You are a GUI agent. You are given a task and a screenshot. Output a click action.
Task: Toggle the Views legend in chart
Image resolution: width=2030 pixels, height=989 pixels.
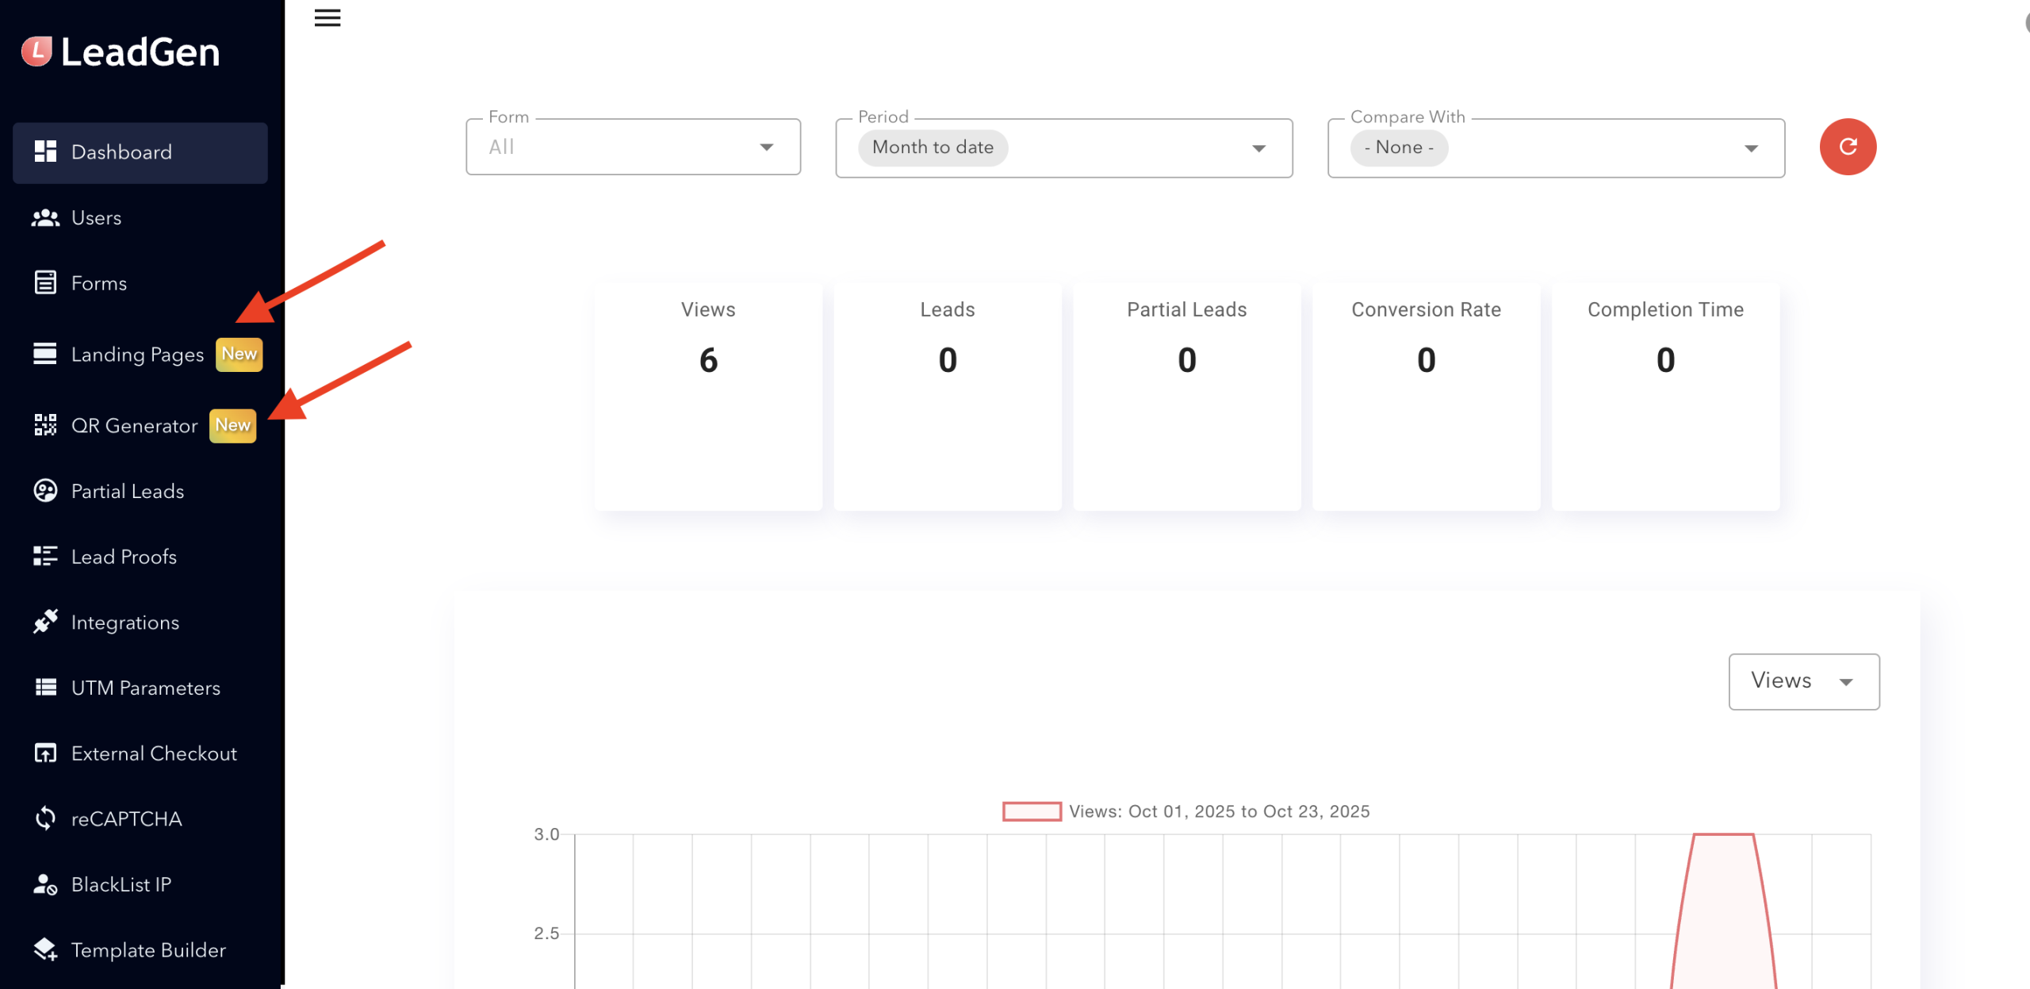pyautogui.click(x=1031, y=811)
